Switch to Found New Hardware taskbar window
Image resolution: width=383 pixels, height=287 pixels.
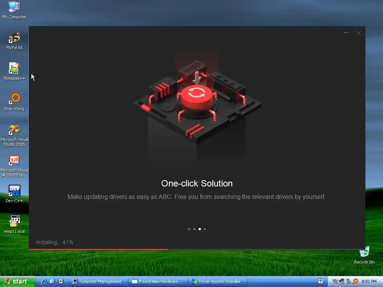(x=158, y=281)
